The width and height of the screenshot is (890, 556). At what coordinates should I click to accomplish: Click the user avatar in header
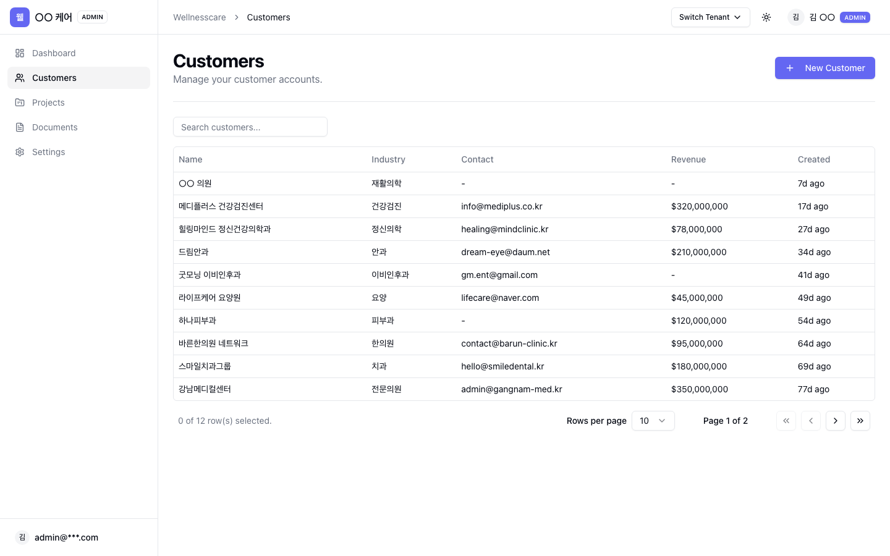click(796, 17)
